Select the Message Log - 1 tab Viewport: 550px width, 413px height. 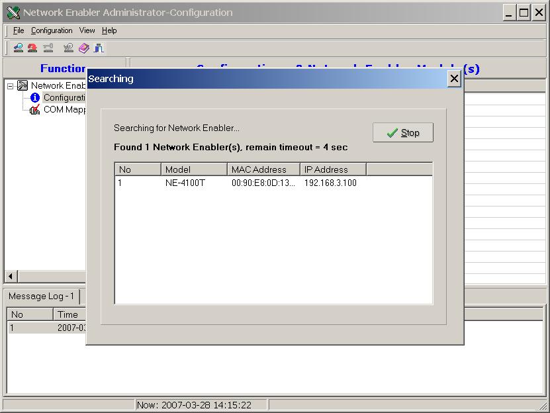point(42,296)
